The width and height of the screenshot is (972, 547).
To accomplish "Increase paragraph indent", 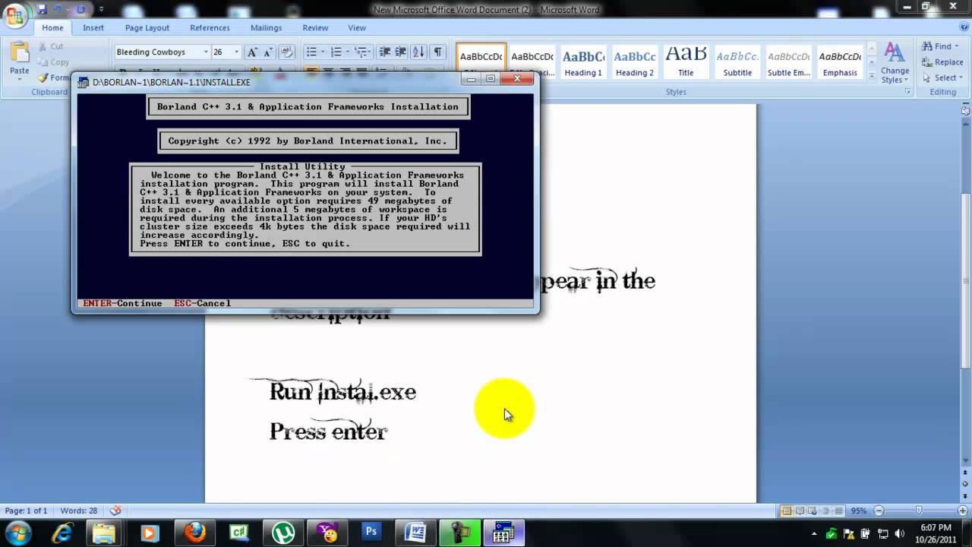I will click(401, 52).
